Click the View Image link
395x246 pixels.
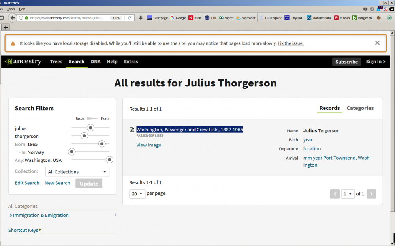[x=149, y=145]
